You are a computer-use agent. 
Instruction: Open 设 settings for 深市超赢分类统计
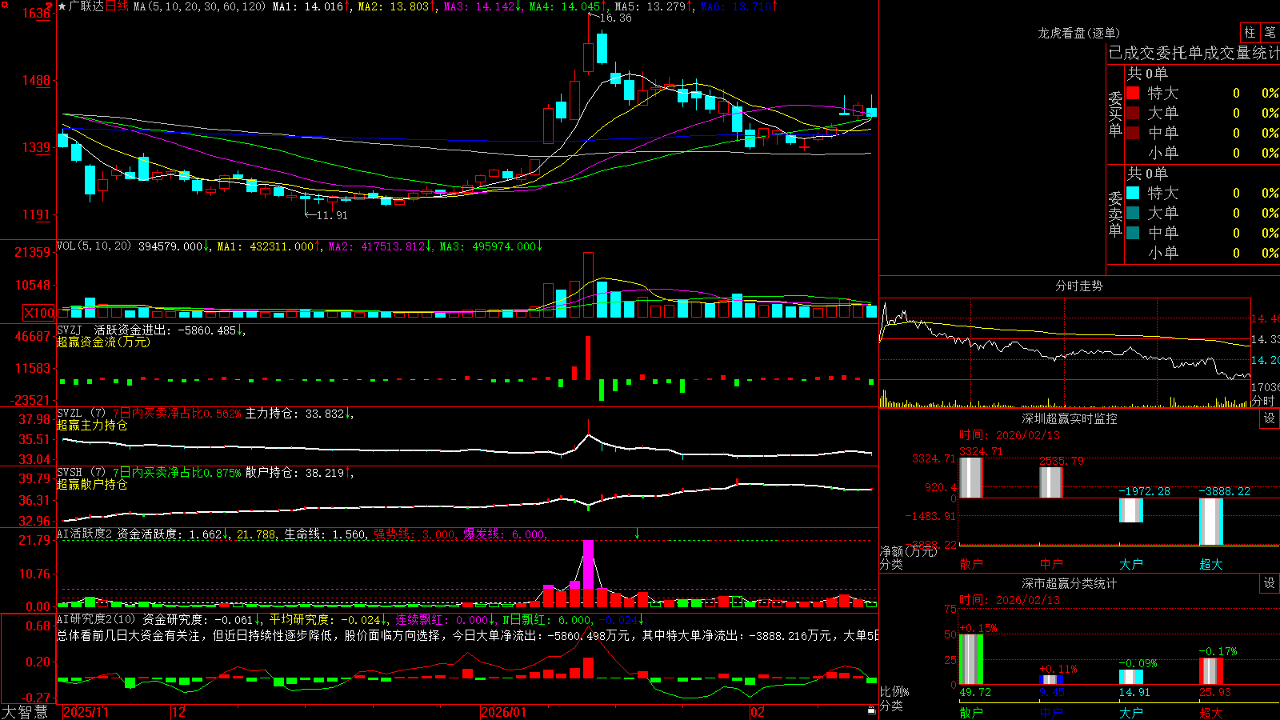click(1270, 583)
